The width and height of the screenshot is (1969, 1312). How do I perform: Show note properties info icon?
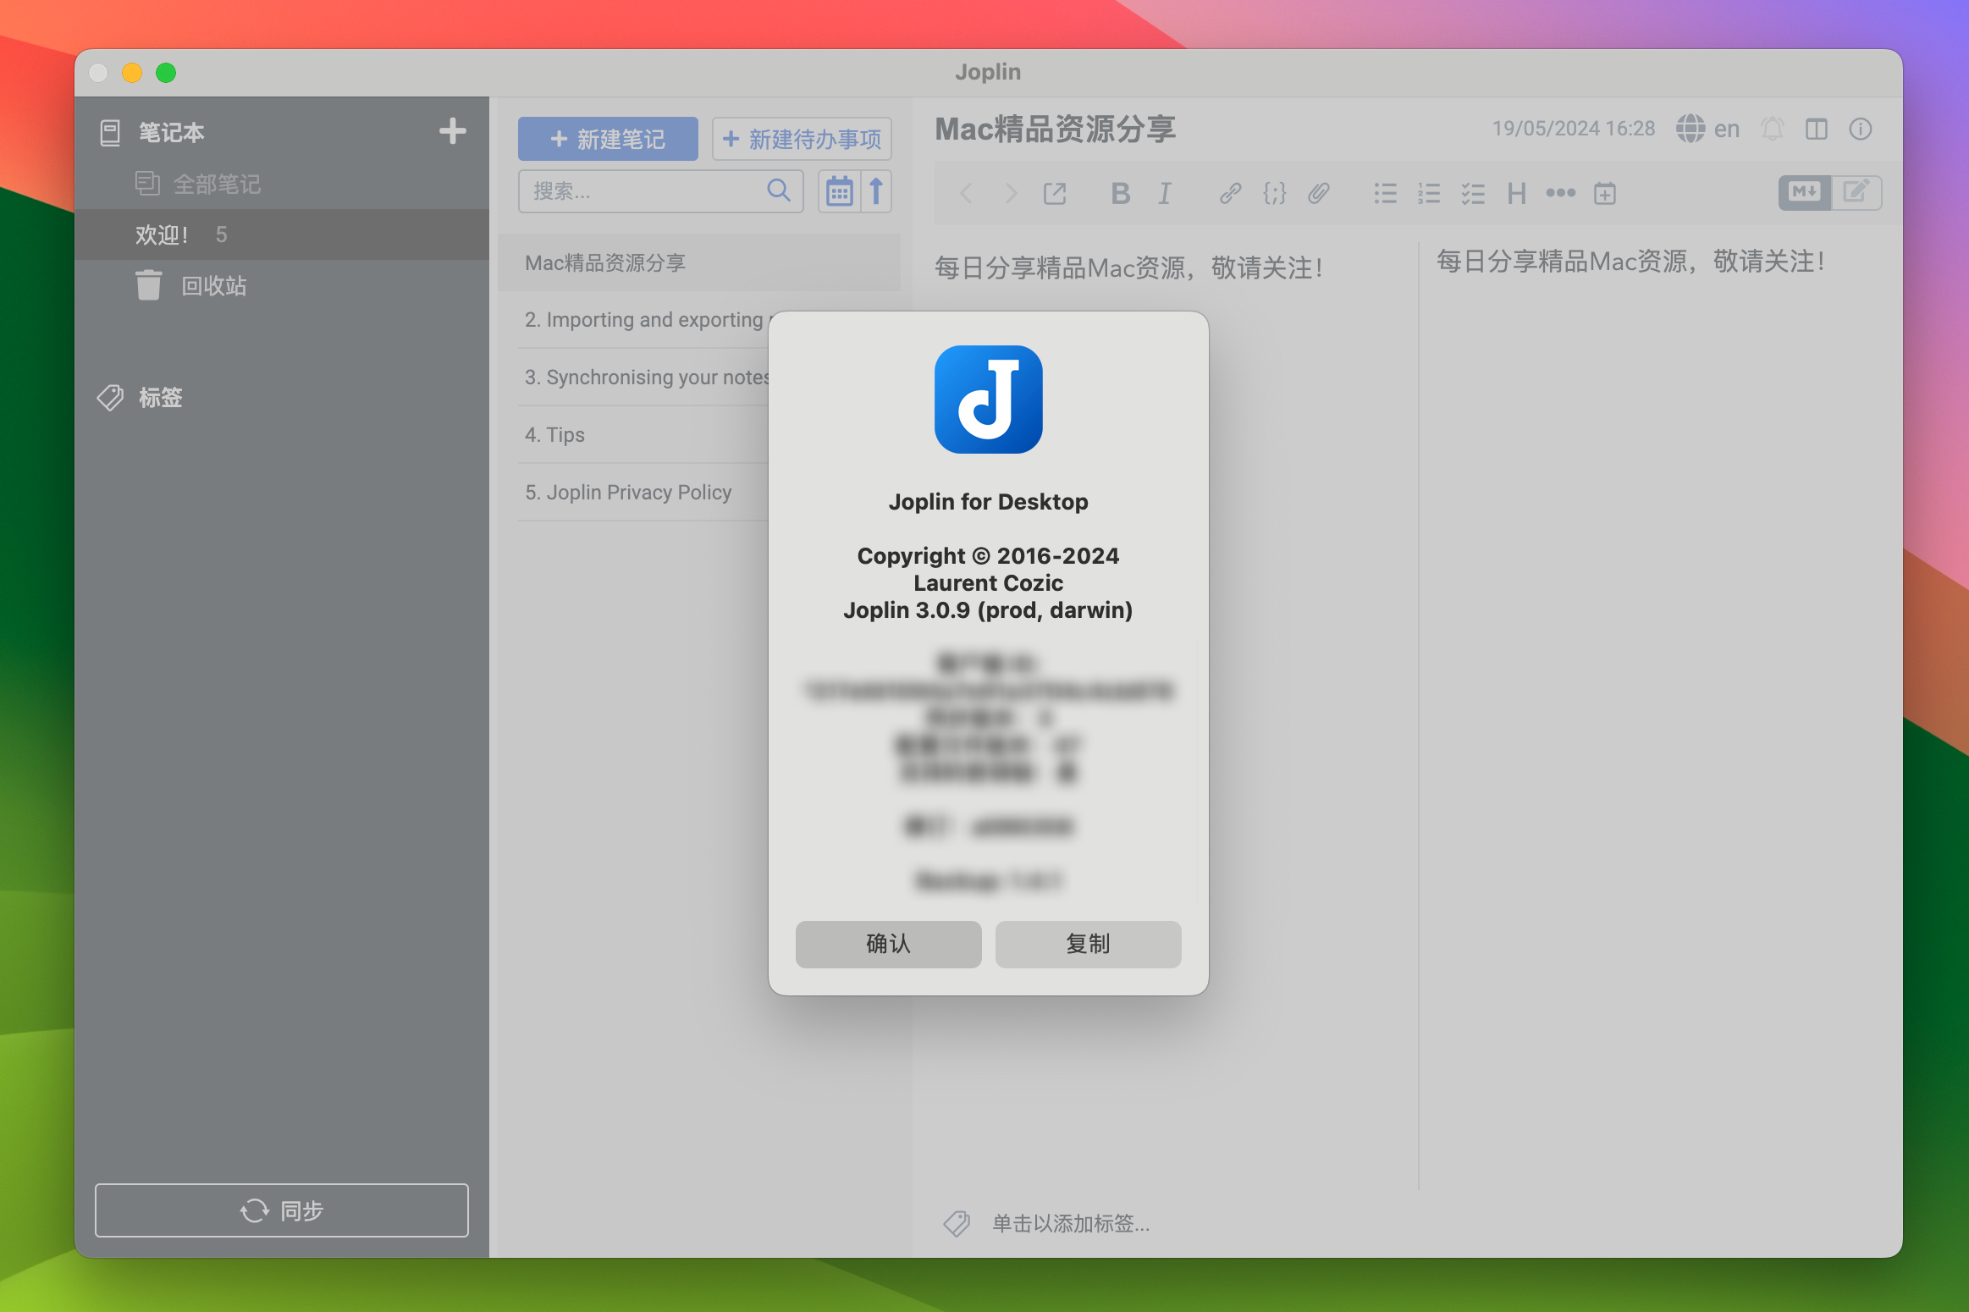tap(1861, 129)
